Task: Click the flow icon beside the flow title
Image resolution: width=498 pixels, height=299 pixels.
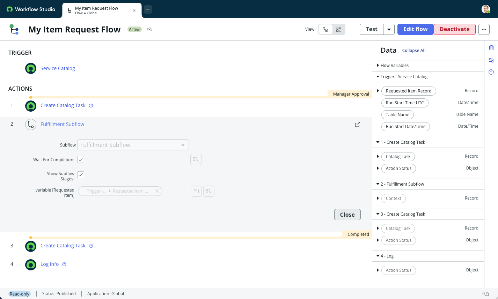Action: [14, 29]
